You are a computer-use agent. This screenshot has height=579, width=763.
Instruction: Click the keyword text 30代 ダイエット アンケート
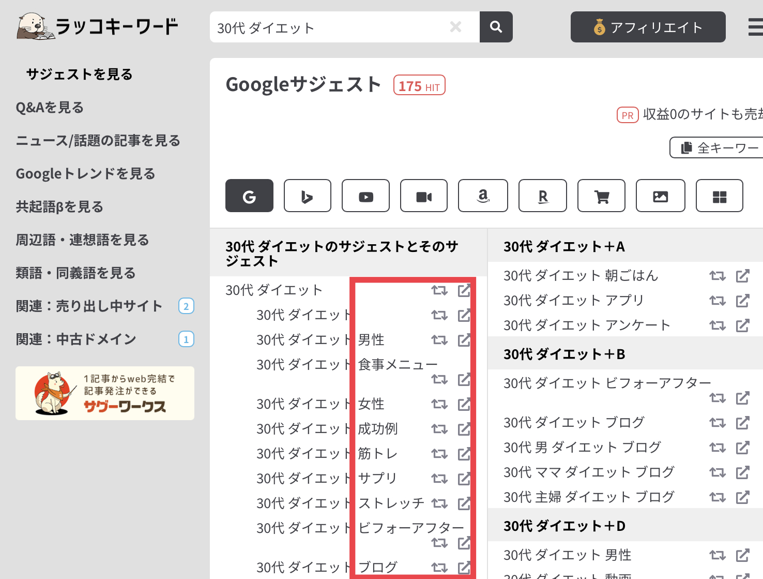(x=587, y=325)
